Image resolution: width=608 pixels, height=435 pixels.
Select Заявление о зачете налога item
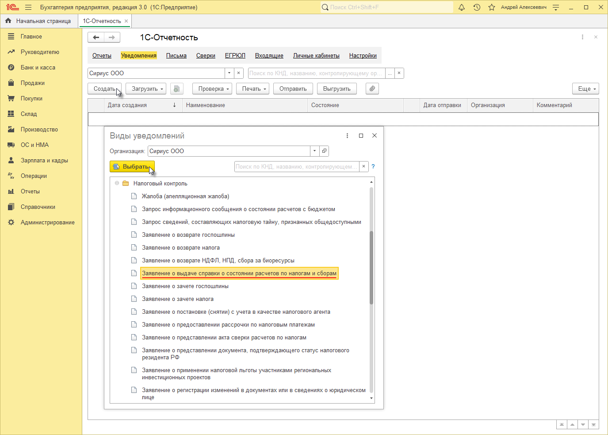pos(178,299)
